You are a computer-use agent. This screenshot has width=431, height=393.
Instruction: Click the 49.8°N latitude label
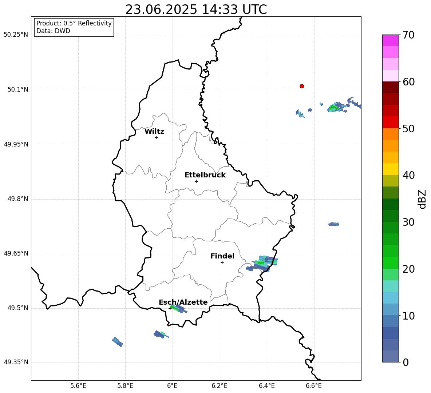18,199
